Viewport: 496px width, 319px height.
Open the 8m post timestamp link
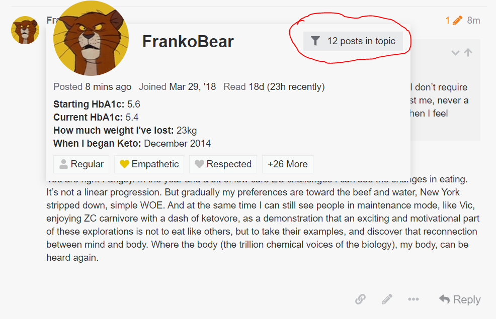(473, 21)
